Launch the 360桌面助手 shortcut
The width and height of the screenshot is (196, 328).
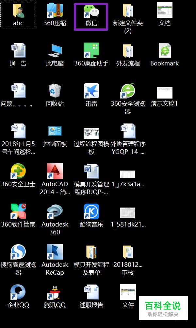pos(91,50)
